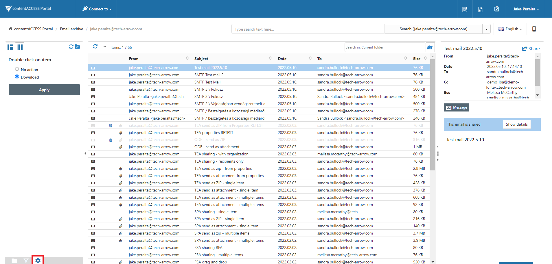The image size is (552, 264).
Task: Select the Download radio option
Action: tap(17, 77)
